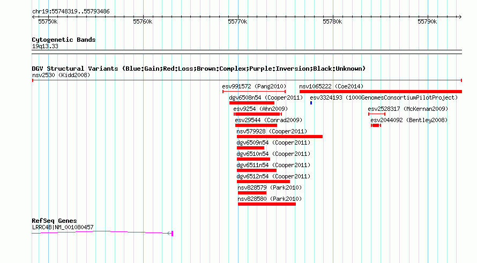Select the red bar under nsv579928
Image resolution: width=477 pixels, height=263 pixels.
point(280,137)
